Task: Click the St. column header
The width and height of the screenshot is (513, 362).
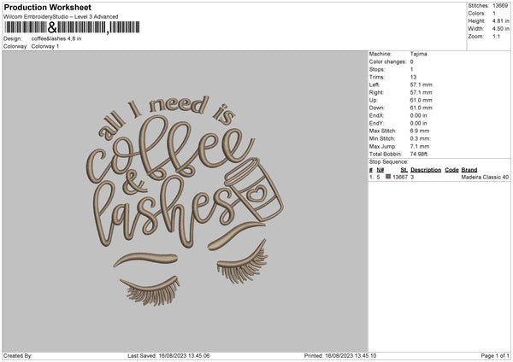Action: pos(404,170)
